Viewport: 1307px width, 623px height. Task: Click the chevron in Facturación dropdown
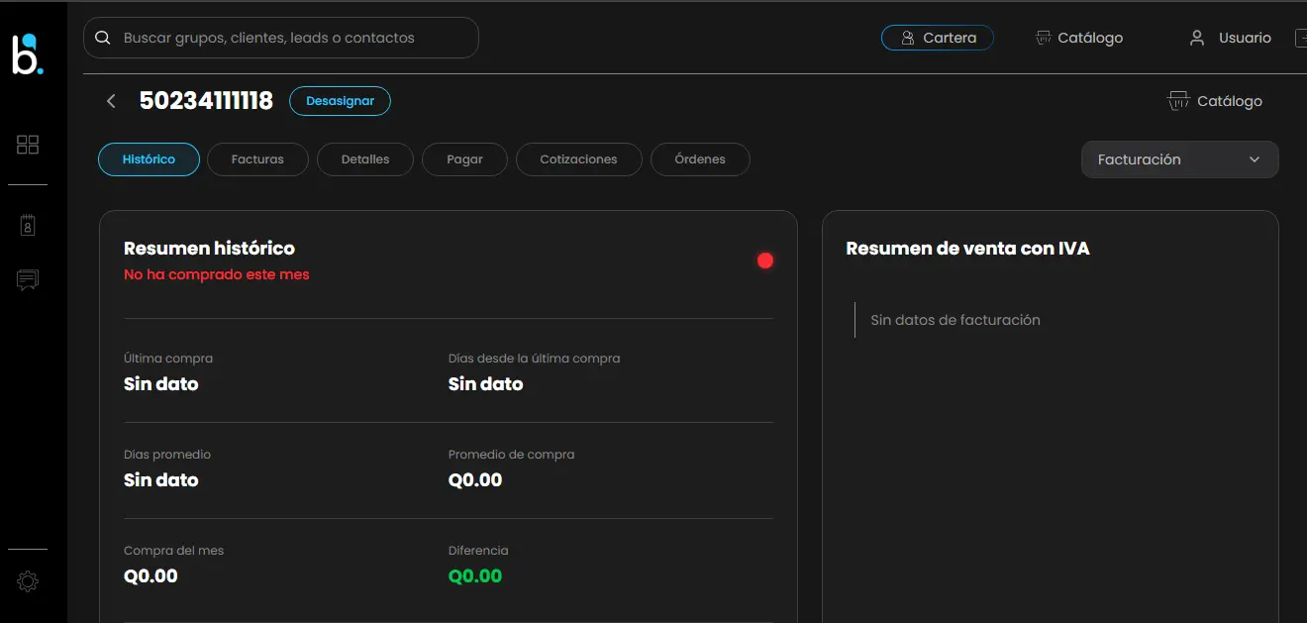coord(1255,159)
